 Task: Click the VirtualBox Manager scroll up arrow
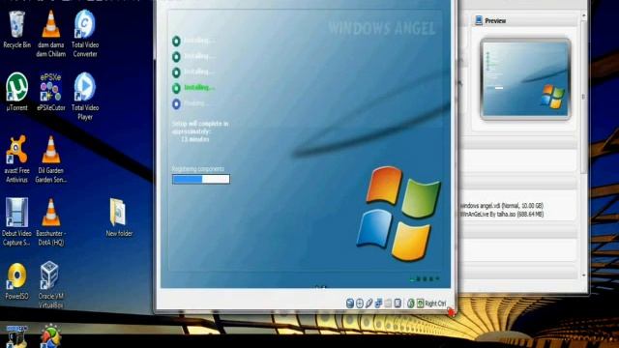[x=583, y=15]
